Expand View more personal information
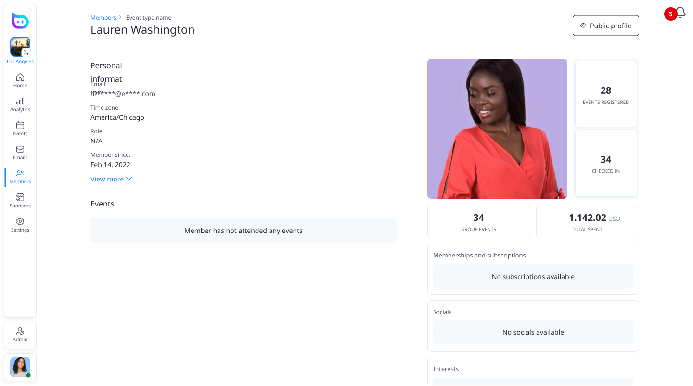The image size is (693, 386). 107,179
